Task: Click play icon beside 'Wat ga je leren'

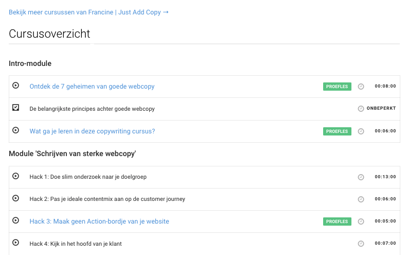Action: coord(15,130)
